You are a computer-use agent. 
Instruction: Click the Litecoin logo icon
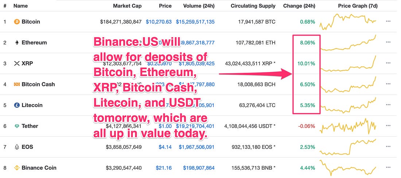[17, 105]
